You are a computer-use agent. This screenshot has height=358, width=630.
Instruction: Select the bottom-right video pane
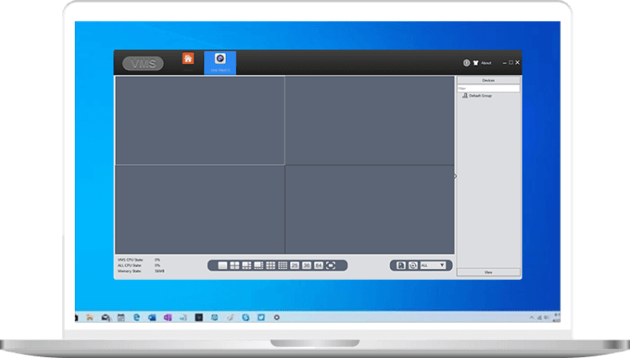pyautogui.click(x=370, y=209)
